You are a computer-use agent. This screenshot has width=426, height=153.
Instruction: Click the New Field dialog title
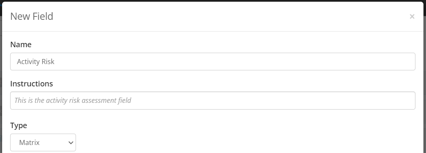pos(32,16)
